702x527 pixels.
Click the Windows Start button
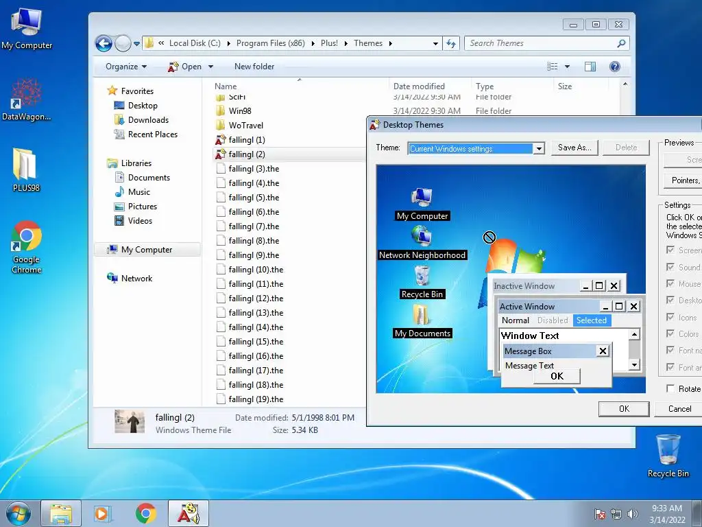19,513
